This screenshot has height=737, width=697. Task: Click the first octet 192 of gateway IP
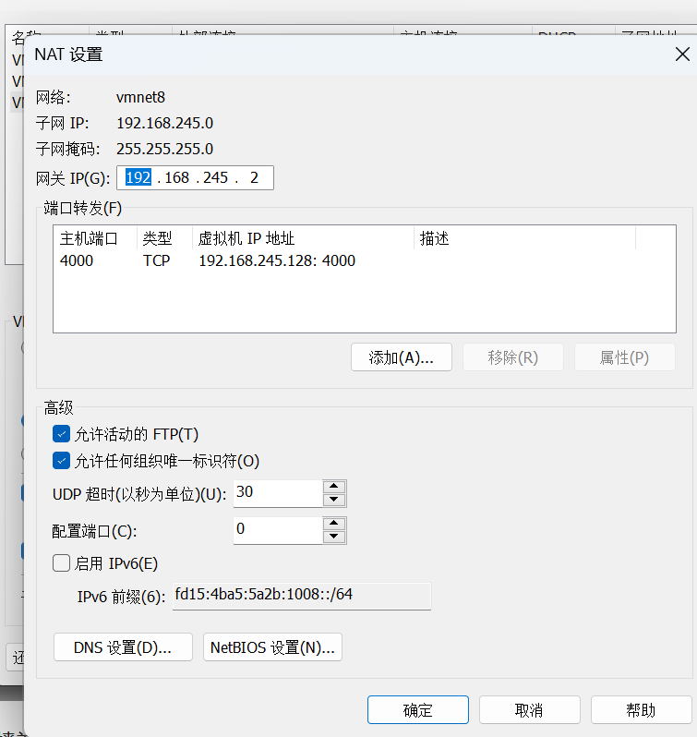coord(138,177)
